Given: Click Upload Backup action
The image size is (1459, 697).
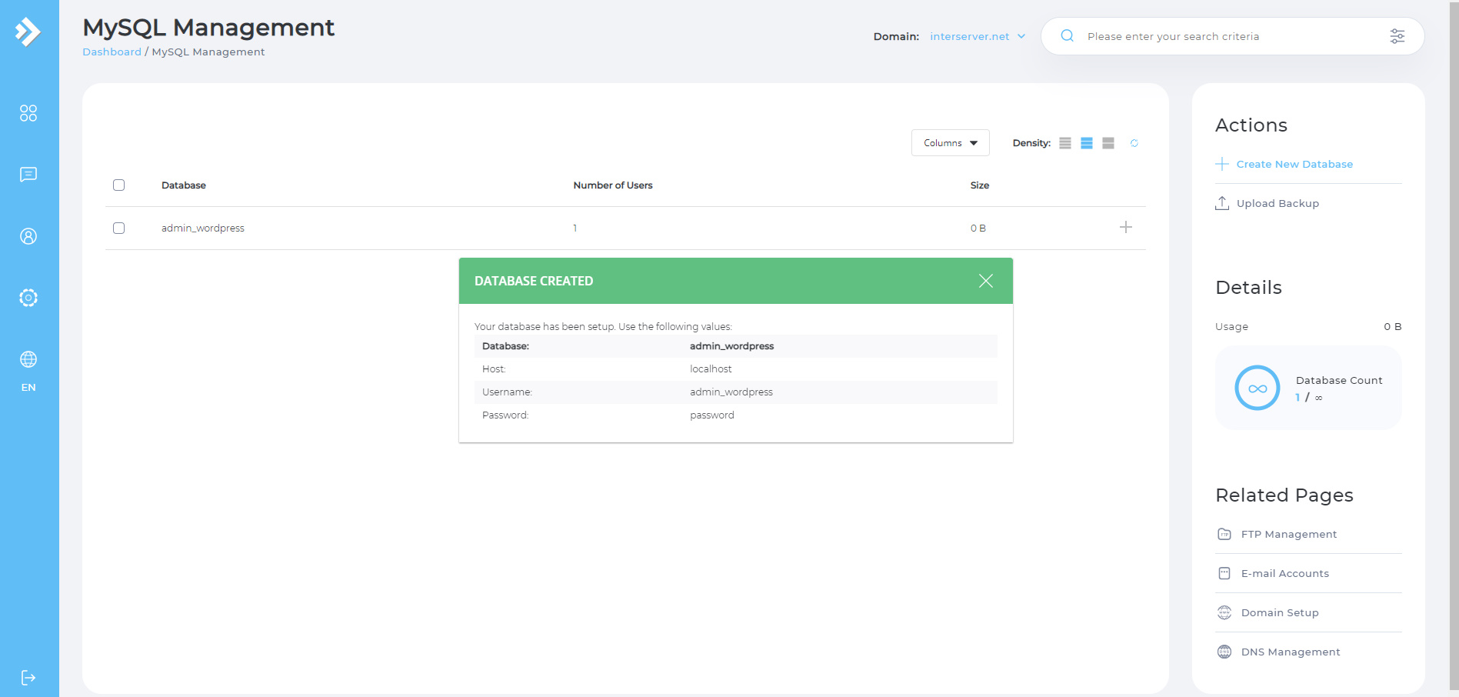Looking at the screenshot, I should (x=1277, y=203).
